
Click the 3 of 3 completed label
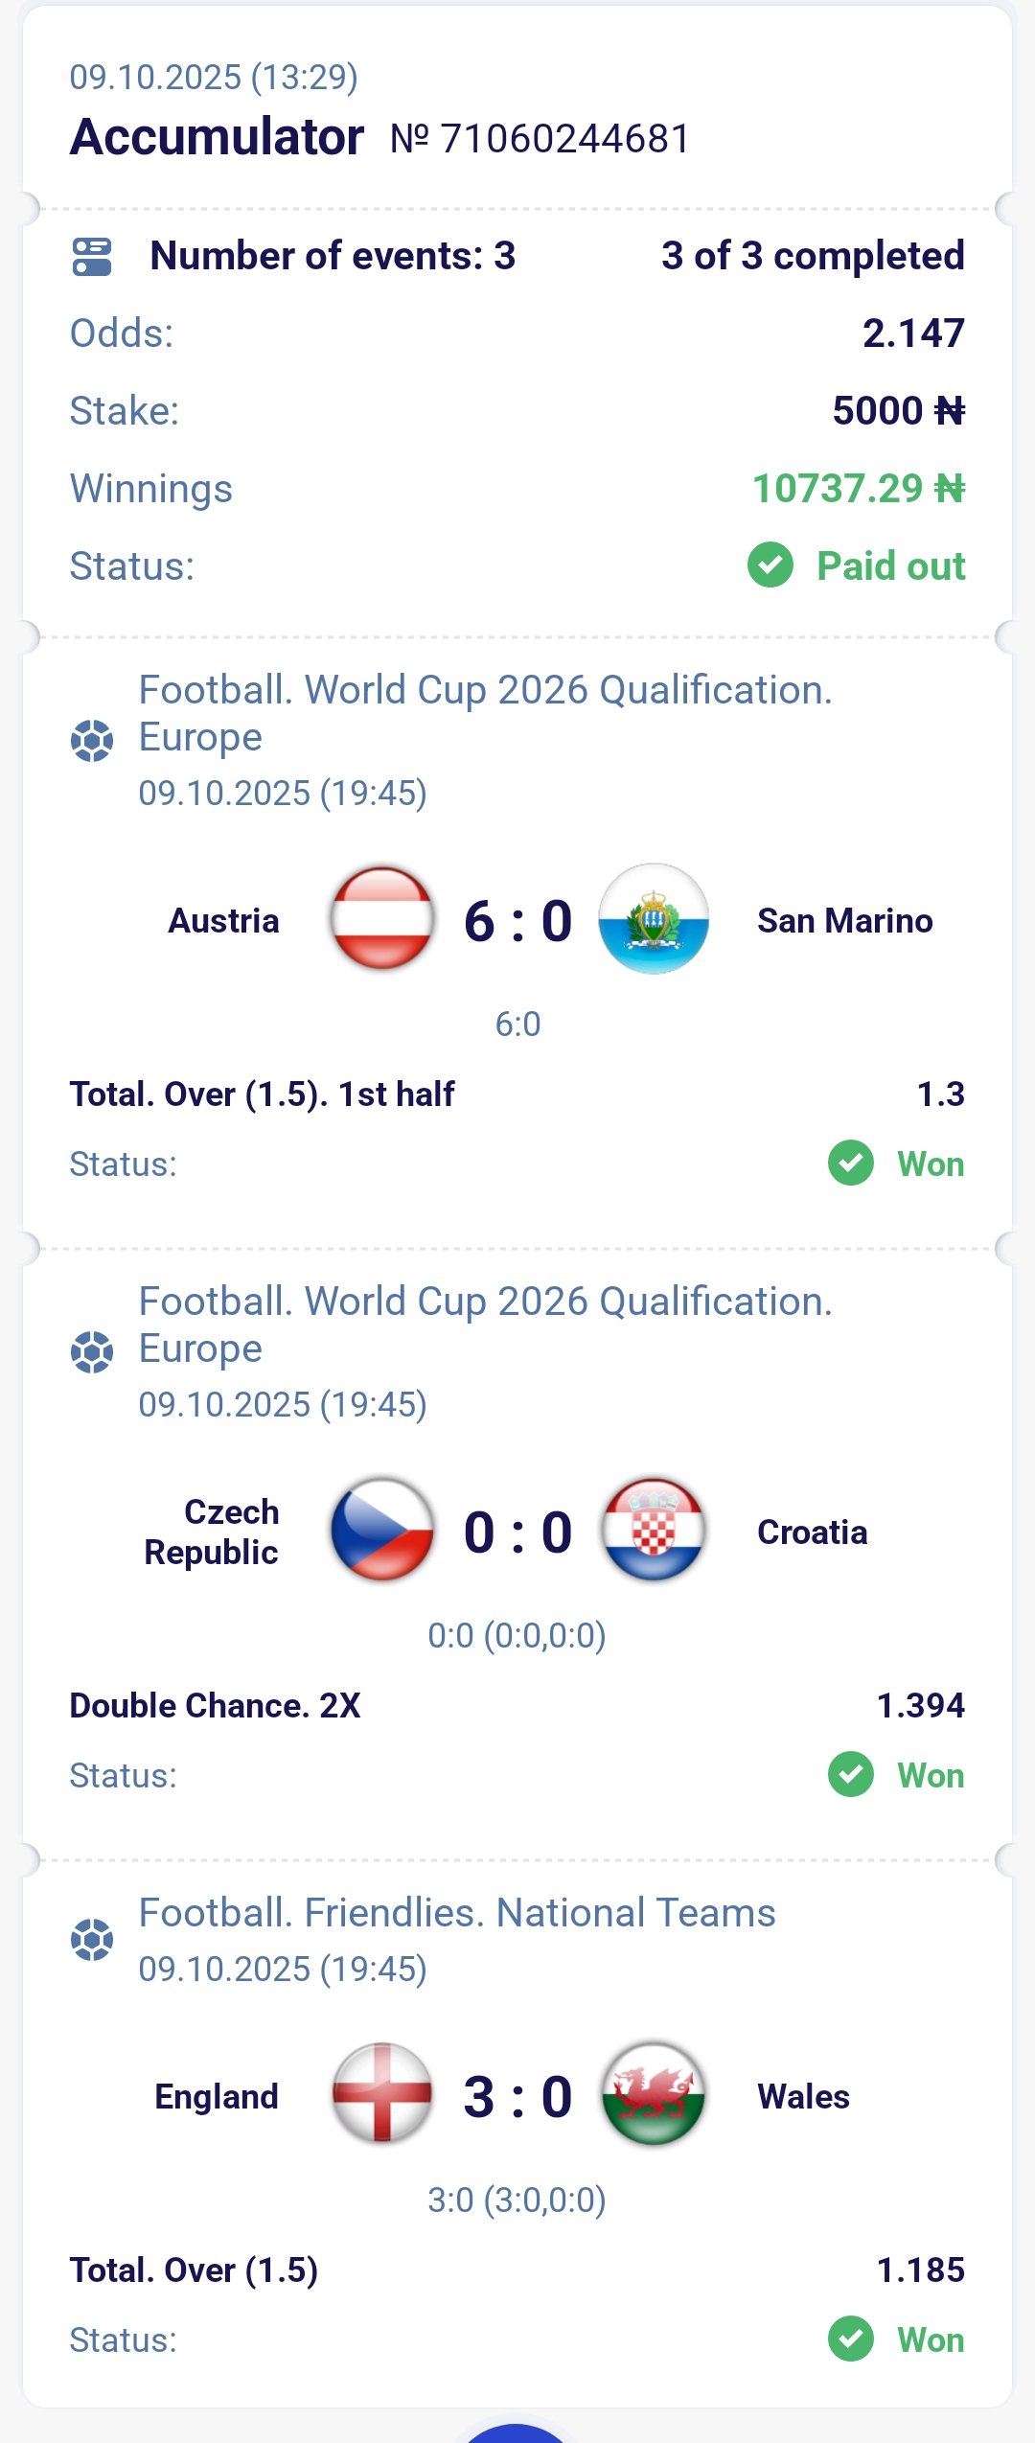813,256
